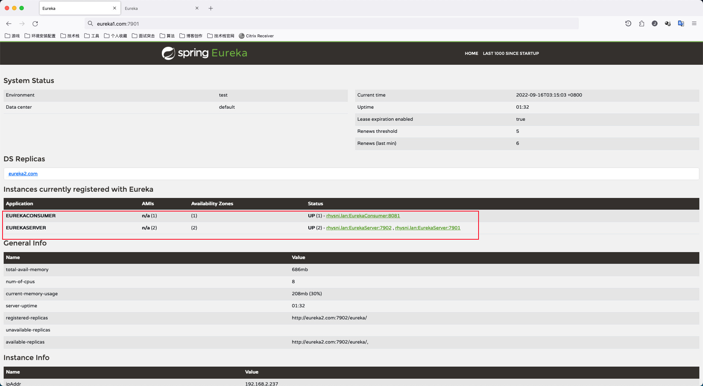Image resolution: width=703 pixels, height=386 pixels.
Task: Click the registered-replicas URL value
Action: point(329,318)
